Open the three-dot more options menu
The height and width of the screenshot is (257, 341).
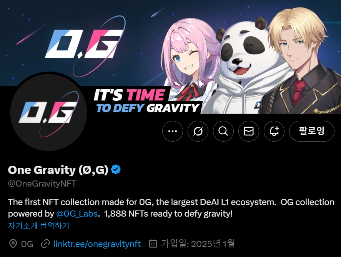173,131
